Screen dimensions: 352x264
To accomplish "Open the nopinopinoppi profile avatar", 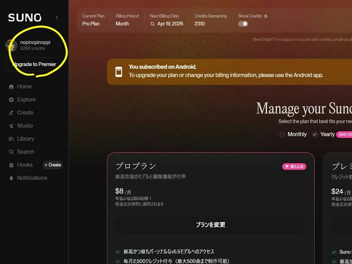I will (11, 45).
